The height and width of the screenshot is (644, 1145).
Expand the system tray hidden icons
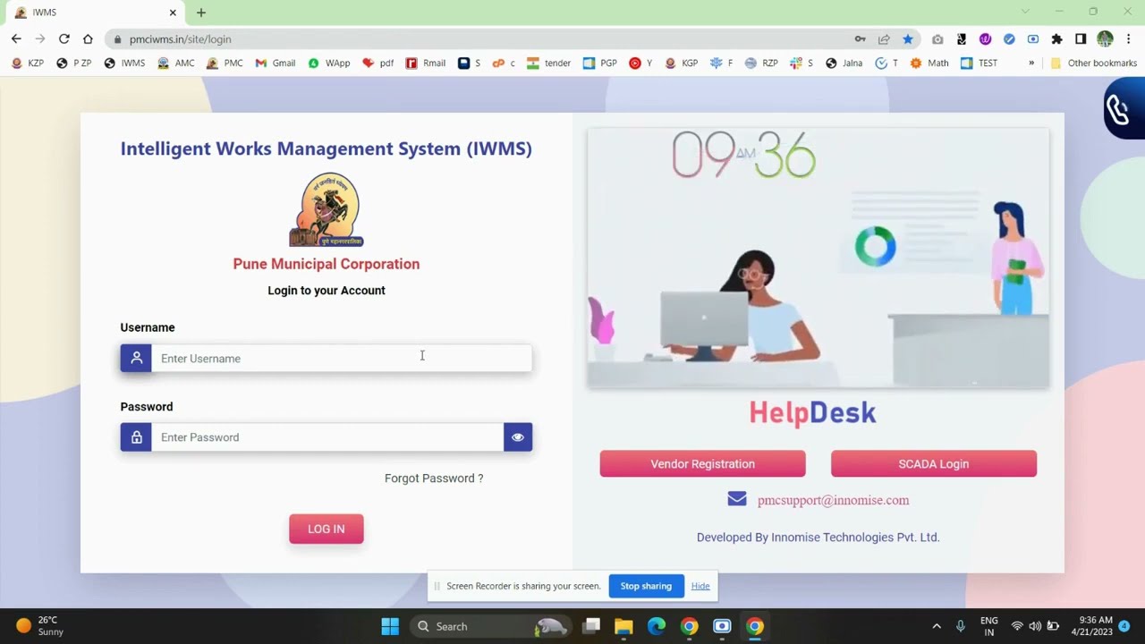click(937, 626)
